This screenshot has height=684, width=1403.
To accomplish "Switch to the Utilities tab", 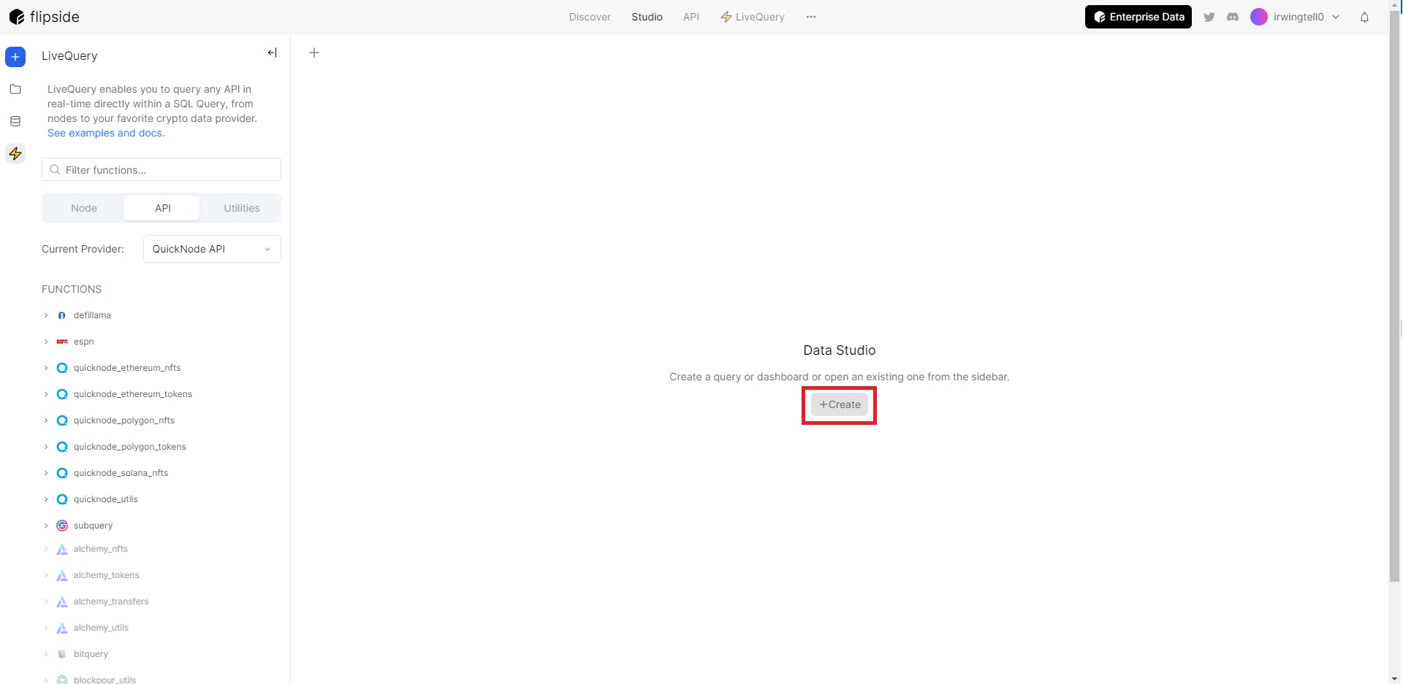I will [241, 208].
